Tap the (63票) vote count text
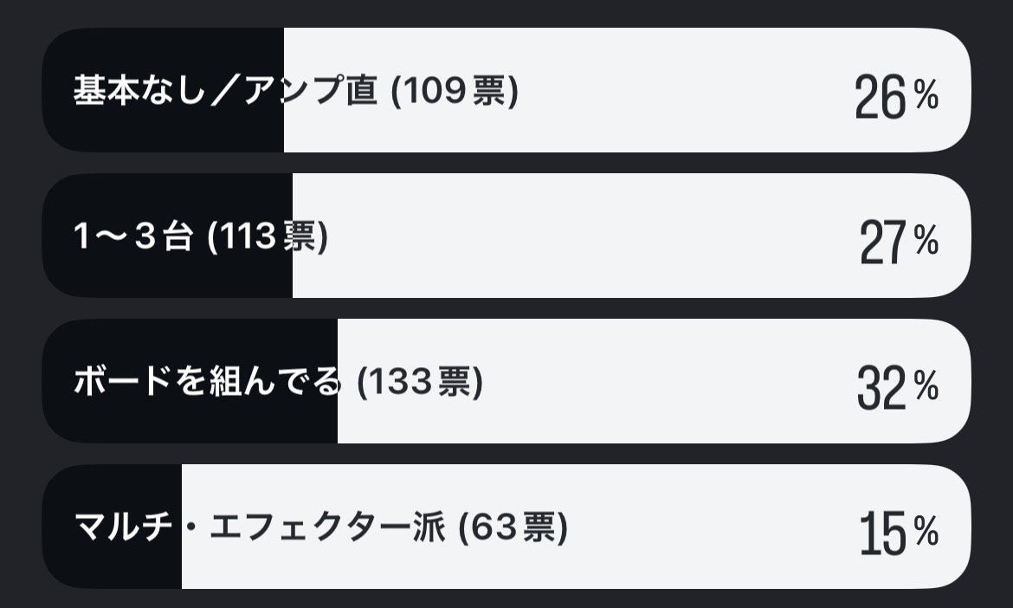Viewport: 1013px width, 608px height. [x=513, y=527]
